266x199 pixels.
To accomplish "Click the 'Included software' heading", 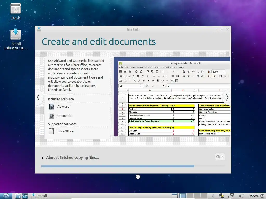I will [61, 99].
